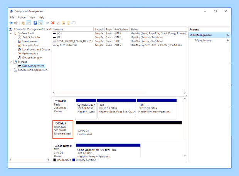This screenshot has width=239, height=176.
Task: Expand the Services and Applications node
Action: [11, 70]
